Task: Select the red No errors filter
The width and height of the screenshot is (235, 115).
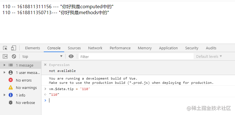Action: [x=20, y=80]
